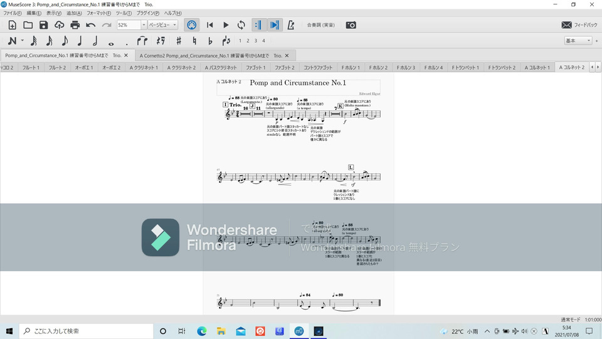The height and width of the screenshot is (339, 602).
Task: Flip note direction icon
Action: pyautogui.click(x=226, y=41)
